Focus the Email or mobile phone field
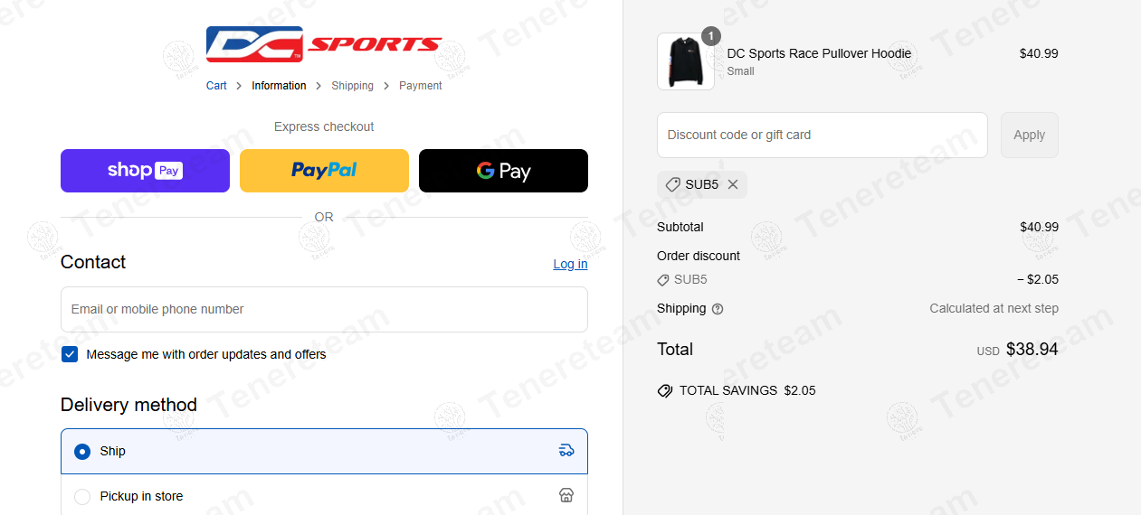Image resolution: width=1141 pixels, height=515 pixels. coord(324,309)
